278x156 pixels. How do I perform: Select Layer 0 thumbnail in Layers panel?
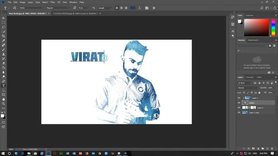pos(245,107)
